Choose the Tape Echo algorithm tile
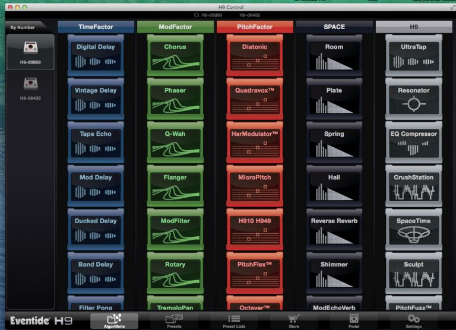This screenshot has height=330, width=456. pos(96,142)
